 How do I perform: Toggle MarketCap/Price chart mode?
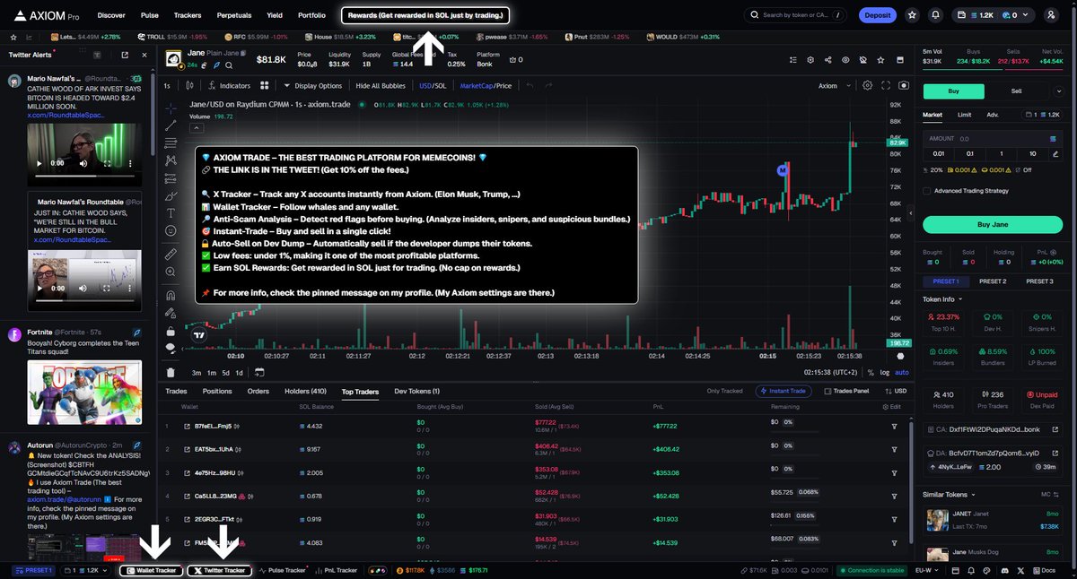[486, 86]
